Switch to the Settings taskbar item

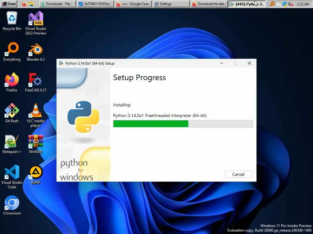(x=171, y=4)
